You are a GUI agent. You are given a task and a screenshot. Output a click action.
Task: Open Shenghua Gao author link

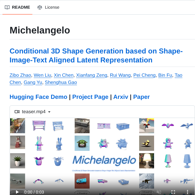coord(61,82)
